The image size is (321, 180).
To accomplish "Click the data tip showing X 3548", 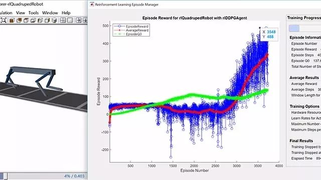I will point(269,34).
